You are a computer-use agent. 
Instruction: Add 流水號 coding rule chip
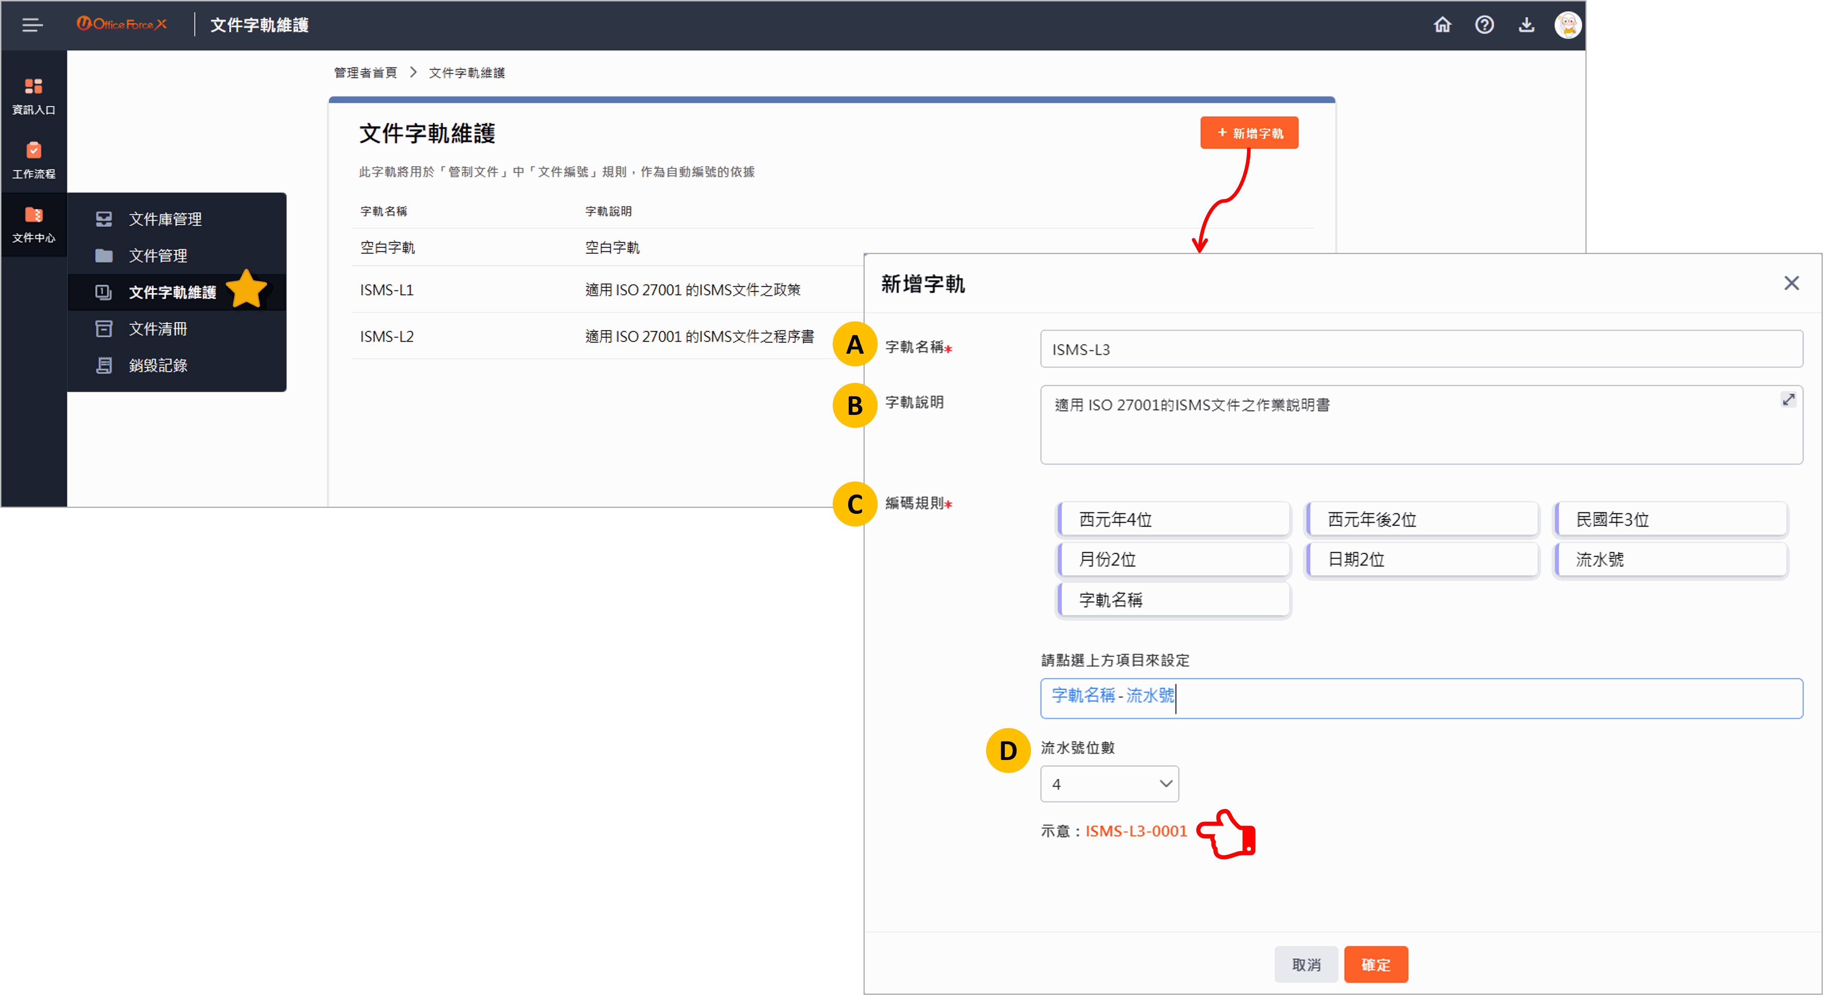(x=1670, y=559)
